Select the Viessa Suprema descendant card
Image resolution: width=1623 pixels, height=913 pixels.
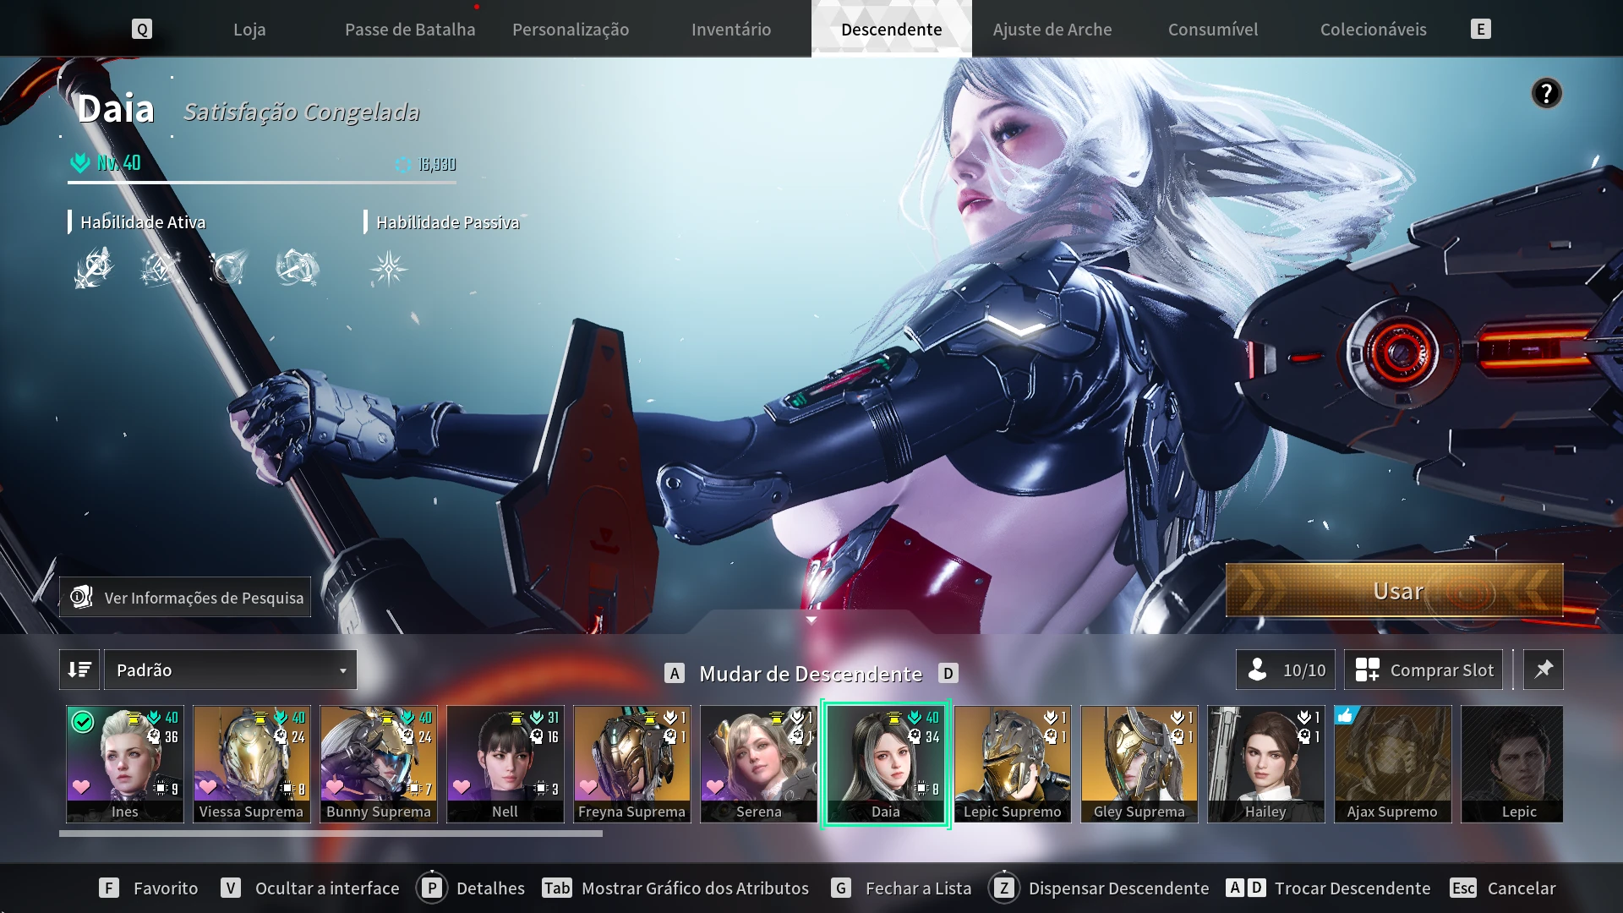252,764
